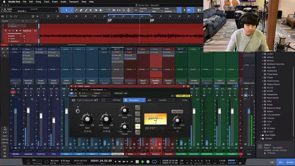Click the end marker flag on timeline
Image resolution: width=295 pixels, height=166 pixels.
coord(152,20)
